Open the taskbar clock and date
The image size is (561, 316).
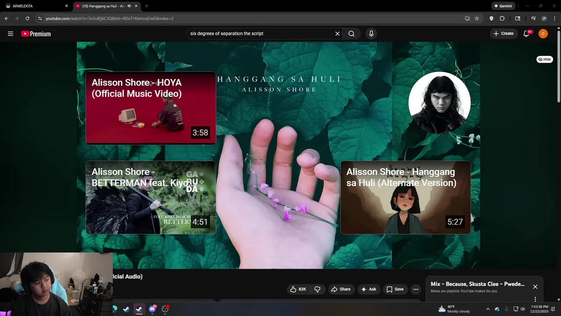539,309
